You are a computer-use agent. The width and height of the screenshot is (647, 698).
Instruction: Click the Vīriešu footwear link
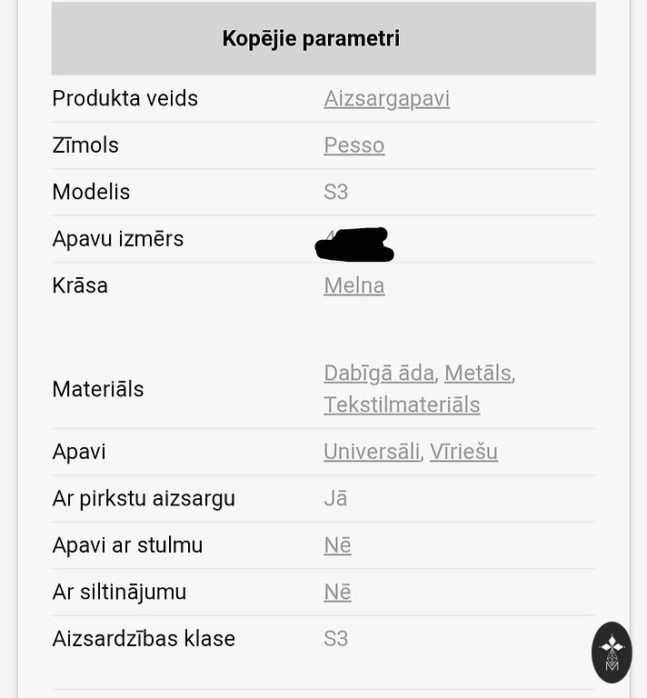(x=463, y=452)
